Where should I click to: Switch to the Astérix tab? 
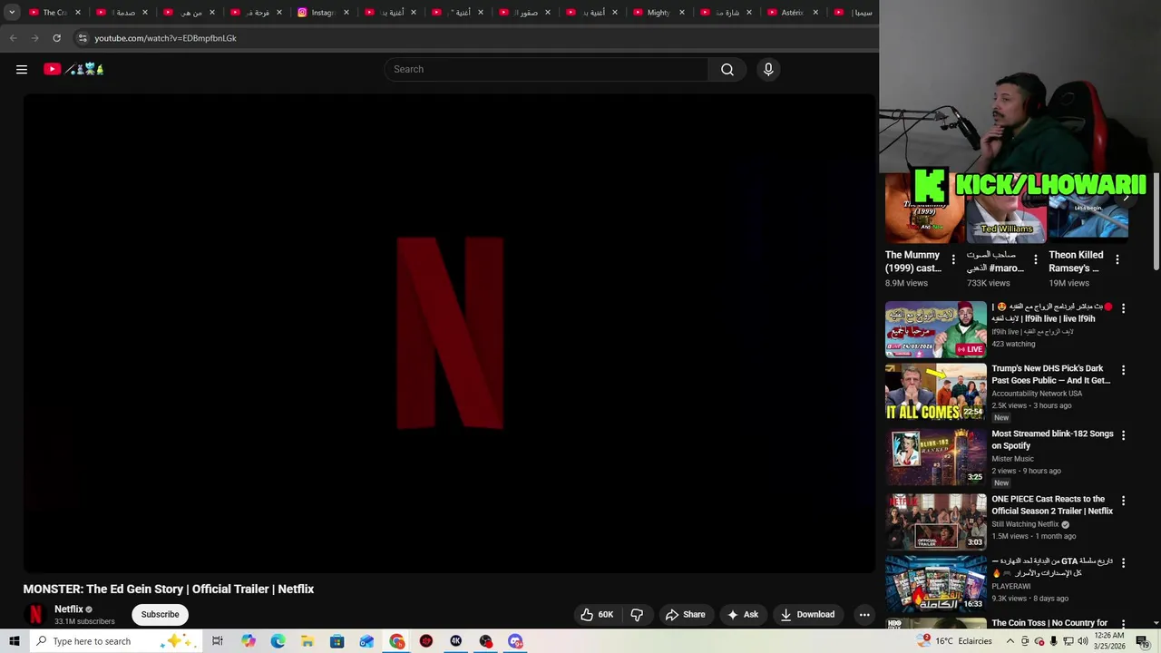[792, 13]
